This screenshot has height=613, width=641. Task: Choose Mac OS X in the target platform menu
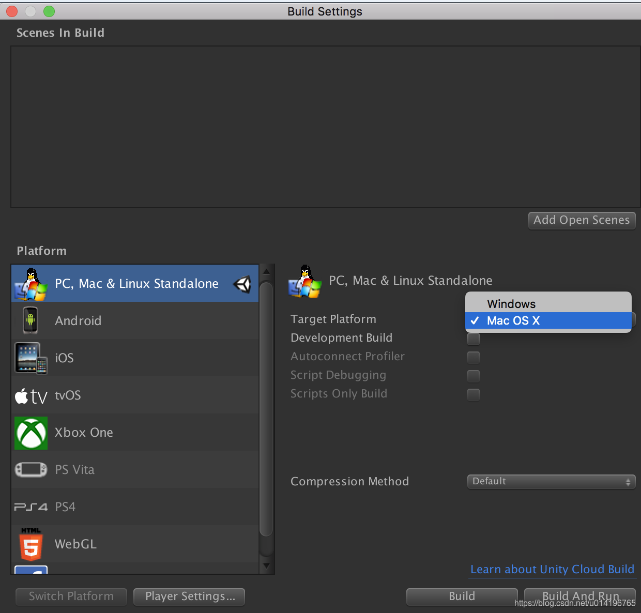pyautogui.click(x=548, y=320)
